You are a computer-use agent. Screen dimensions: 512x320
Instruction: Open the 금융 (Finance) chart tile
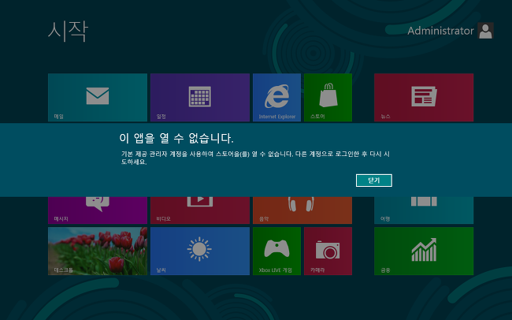coord(424,251)
